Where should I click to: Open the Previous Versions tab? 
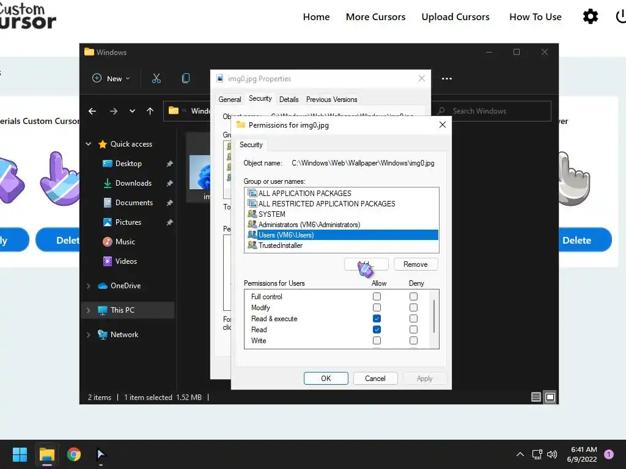331,100
